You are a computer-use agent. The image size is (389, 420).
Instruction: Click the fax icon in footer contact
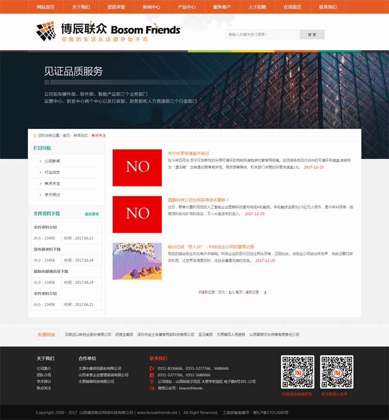[152, 375]
